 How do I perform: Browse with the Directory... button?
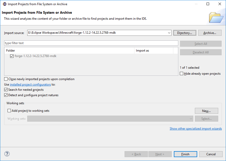(x=185, y=33)
